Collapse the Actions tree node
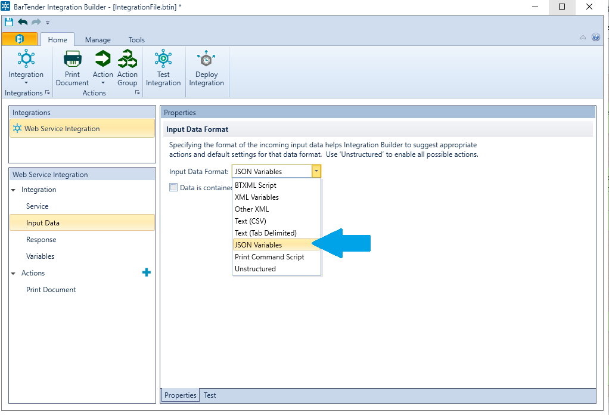609x415 pixels. [x=14, y=274]
